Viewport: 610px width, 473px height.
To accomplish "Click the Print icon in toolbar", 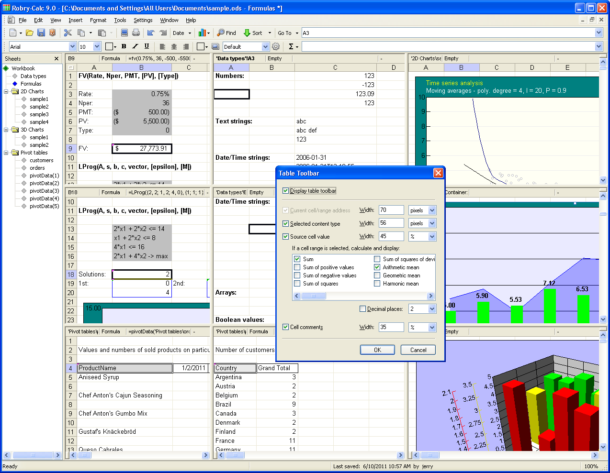I will coord(136,33).
